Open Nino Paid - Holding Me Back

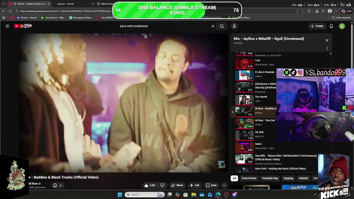[x=280, y=169]
